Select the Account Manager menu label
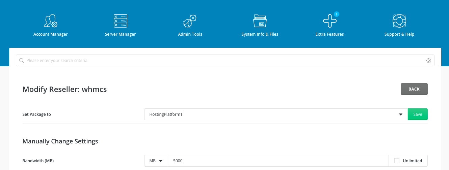The width and height of the screenshot is (449, 170). point(51,34)
